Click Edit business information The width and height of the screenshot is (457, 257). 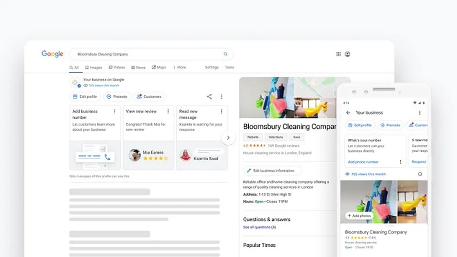(x=272, y=171)
